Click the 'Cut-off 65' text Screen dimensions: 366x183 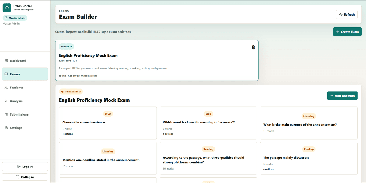point(74,76)
